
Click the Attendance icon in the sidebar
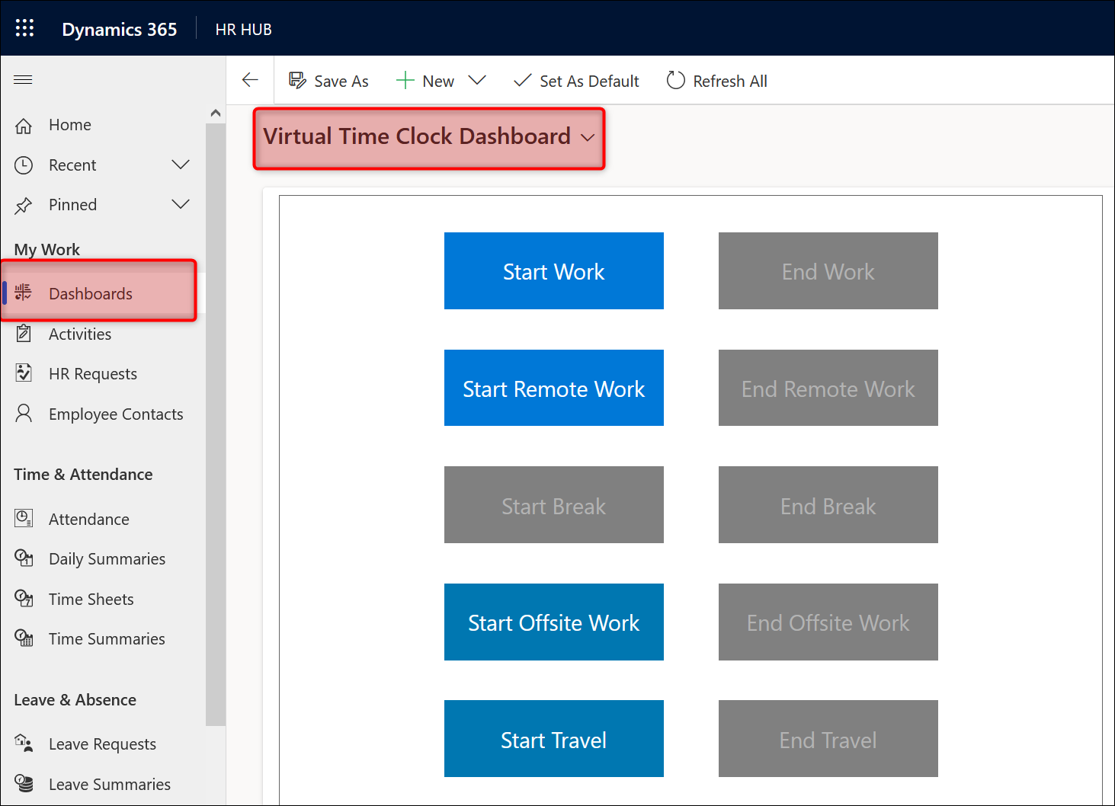tap(24, 519)
